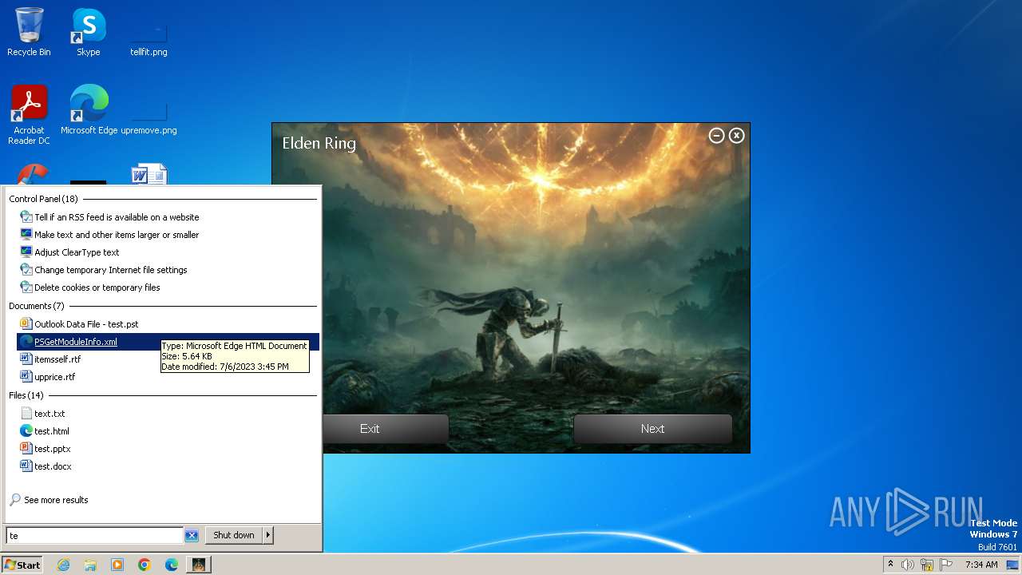This screenshot has height=575, width=1022.
Task: Click the Start button on taskbar
Action: [x=22, y=565]
